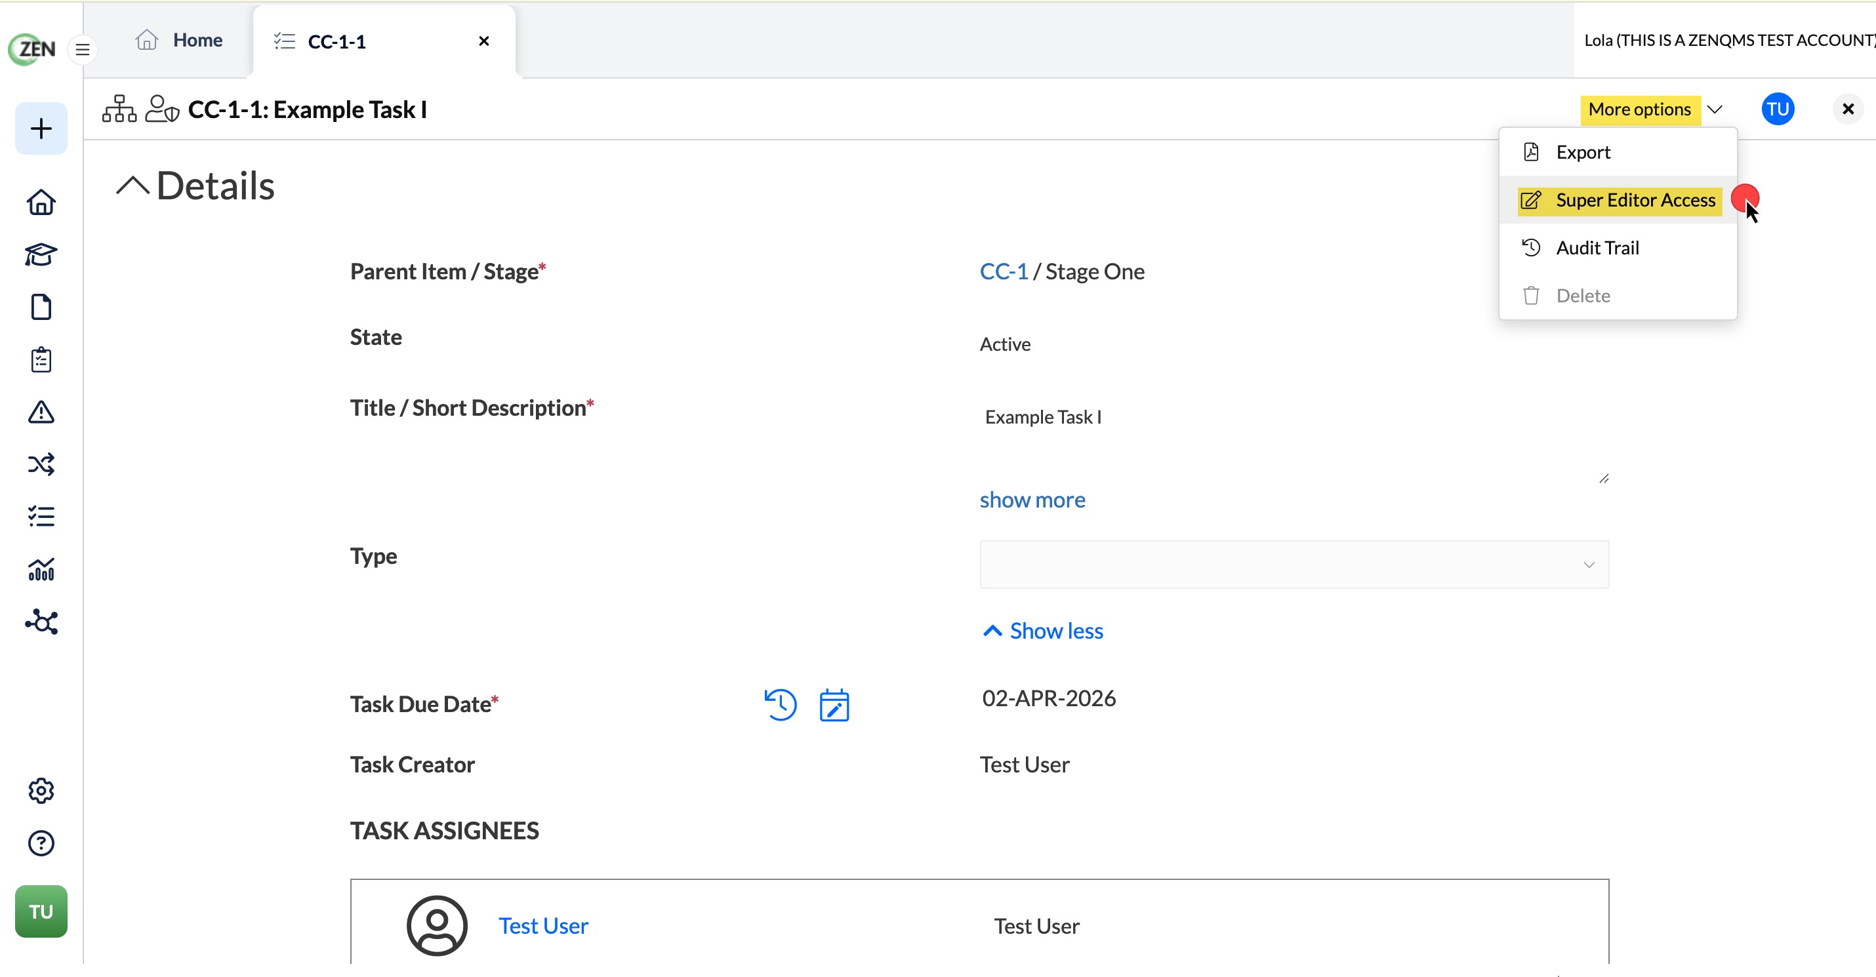
Task: Click the ZEN logo
Action: [x=32, y=49]
